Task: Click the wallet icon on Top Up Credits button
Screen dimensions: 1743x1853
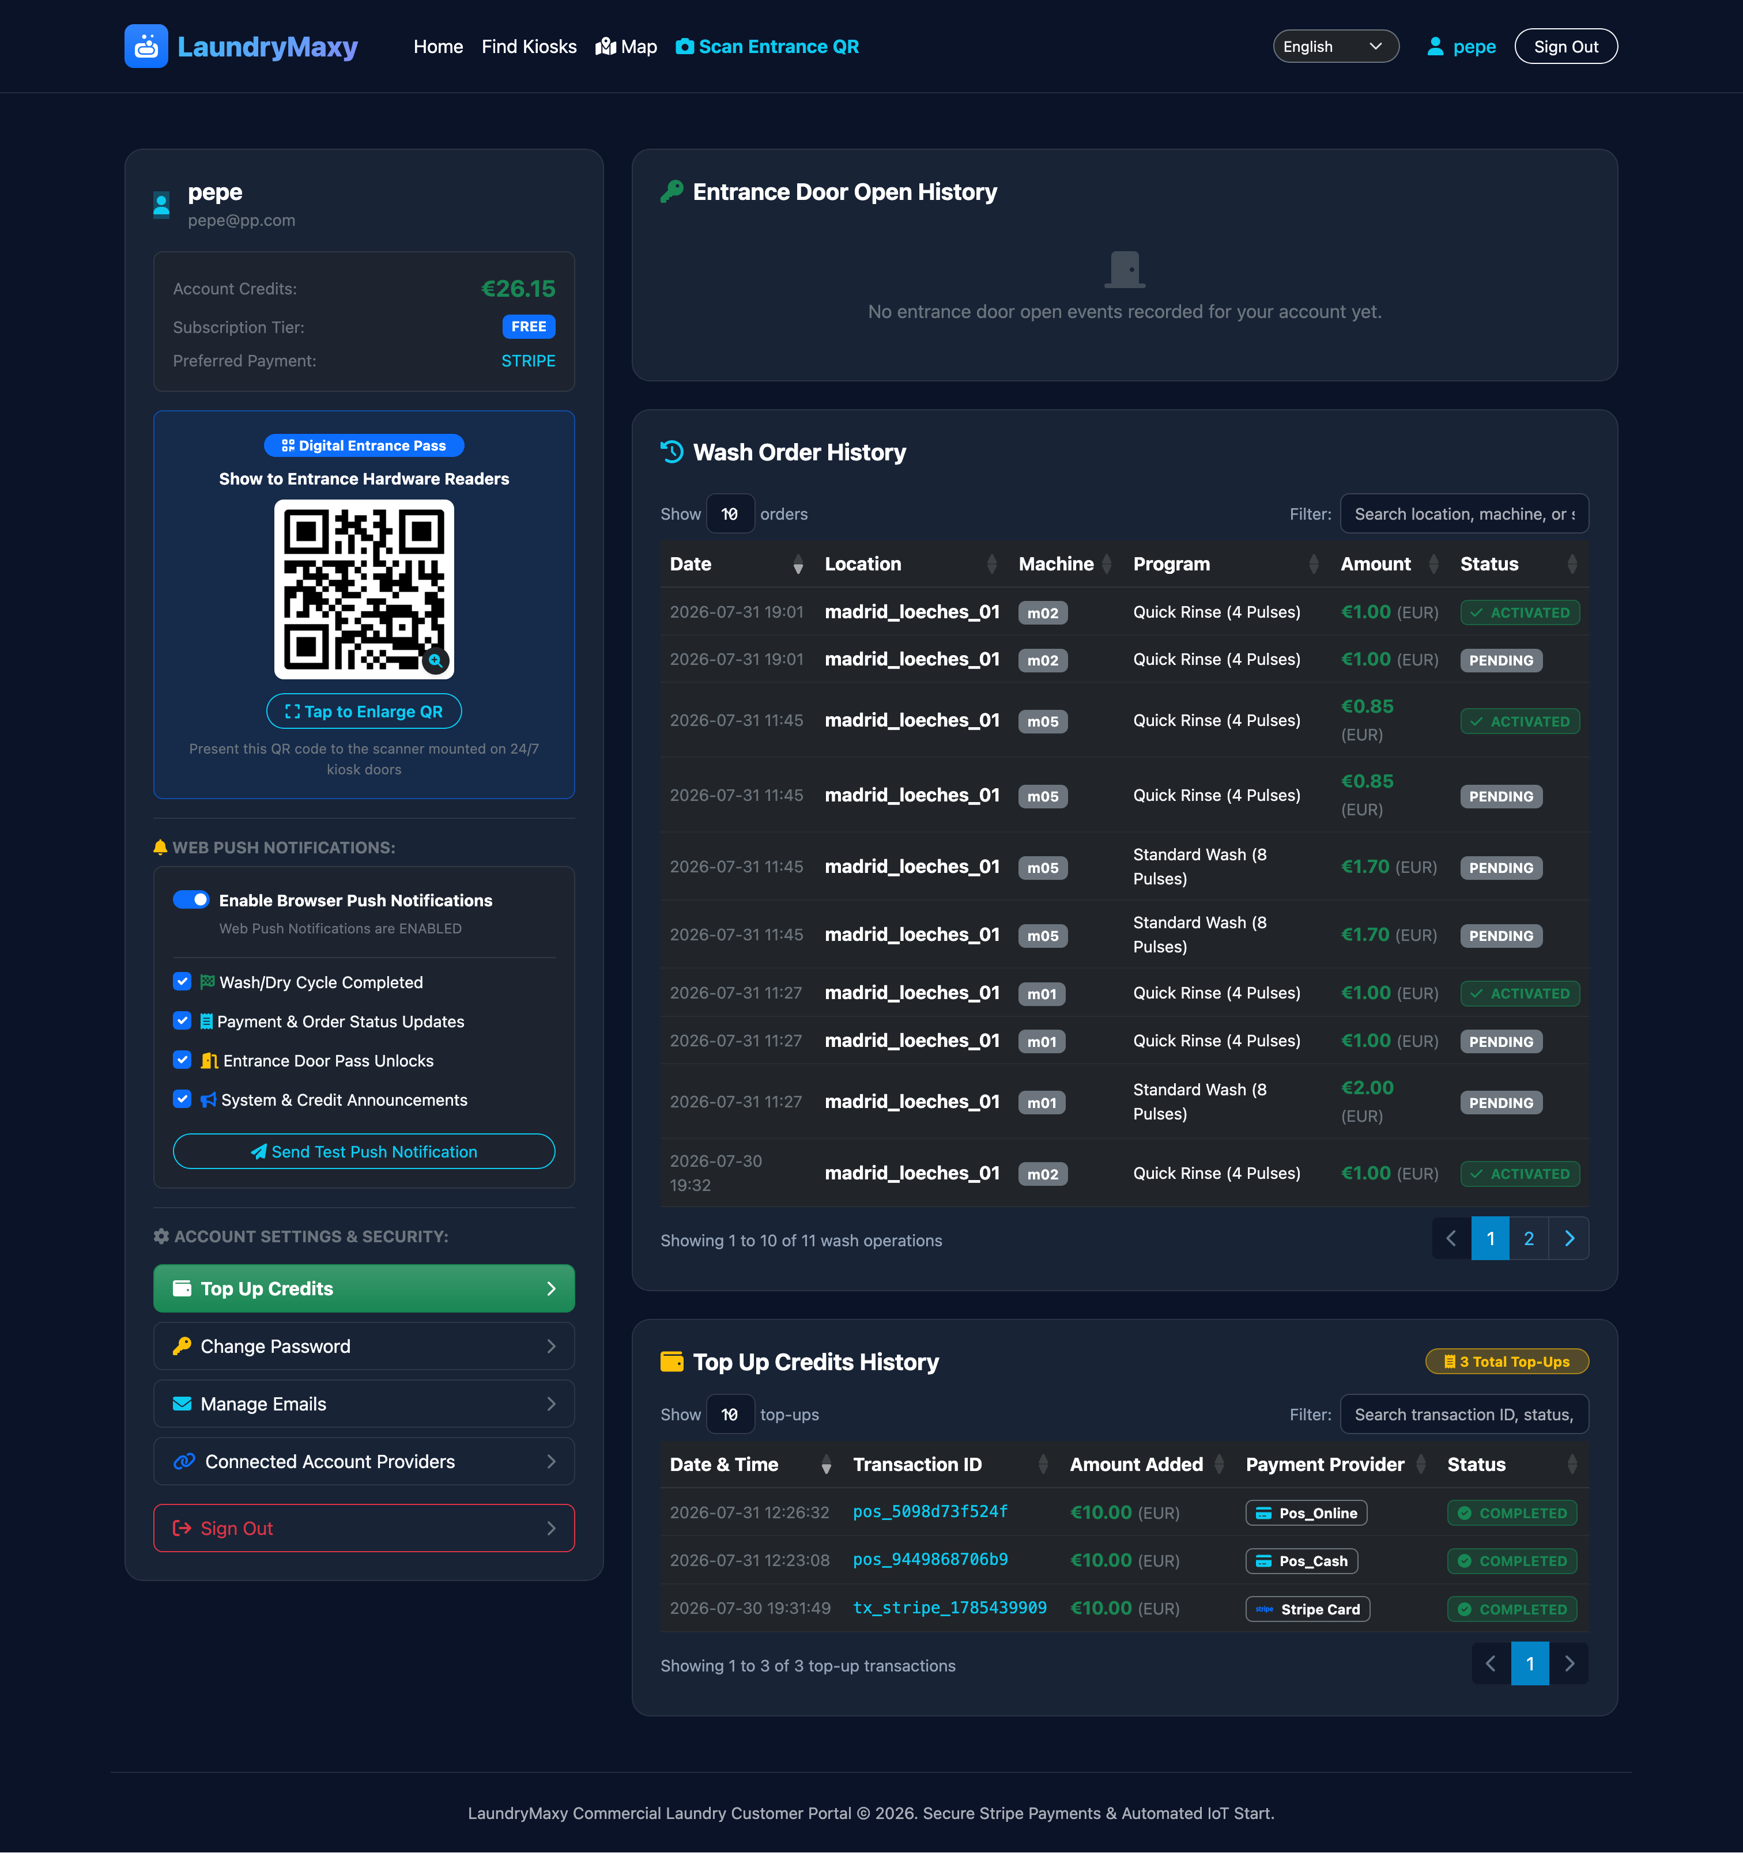Action: (182, 1288)
